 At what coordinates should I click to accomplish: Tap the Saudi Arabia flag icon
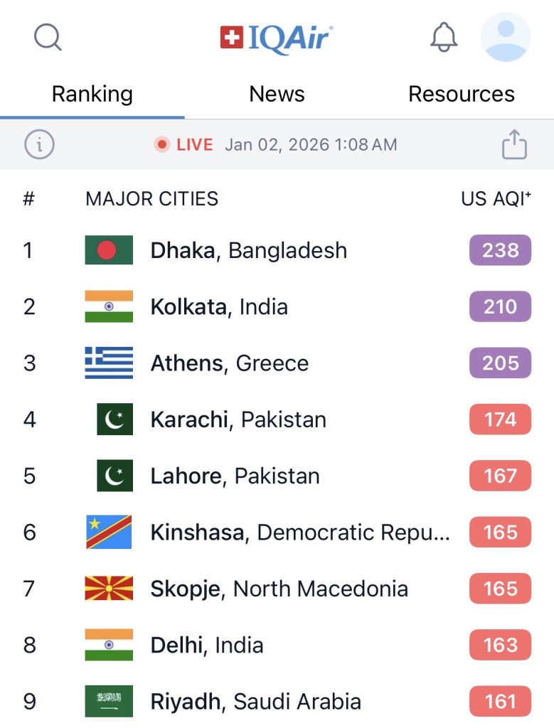pyautogui.click(x=109, y=702)
